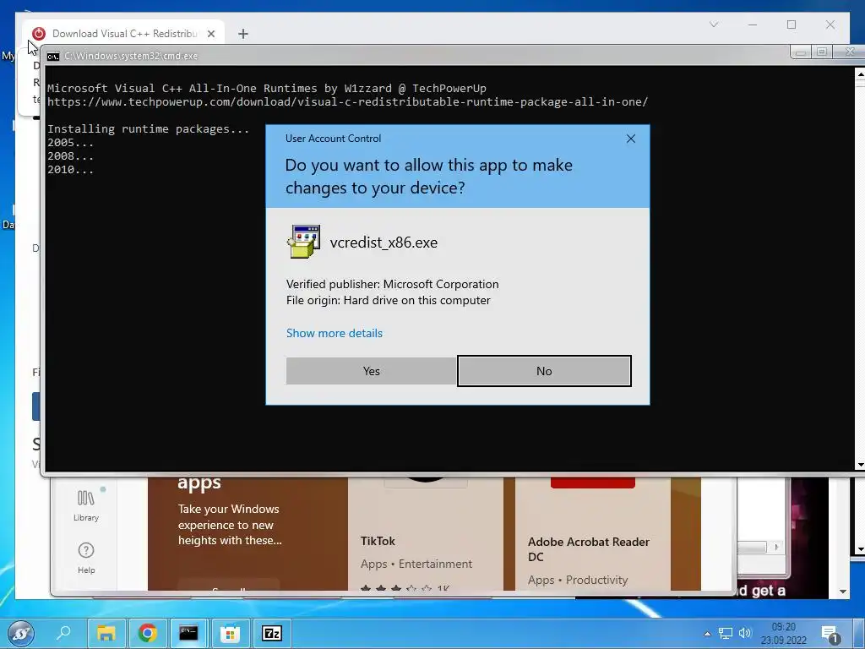865x649 pixels.
Task: Open Show more details link
Action: (335, 333)
